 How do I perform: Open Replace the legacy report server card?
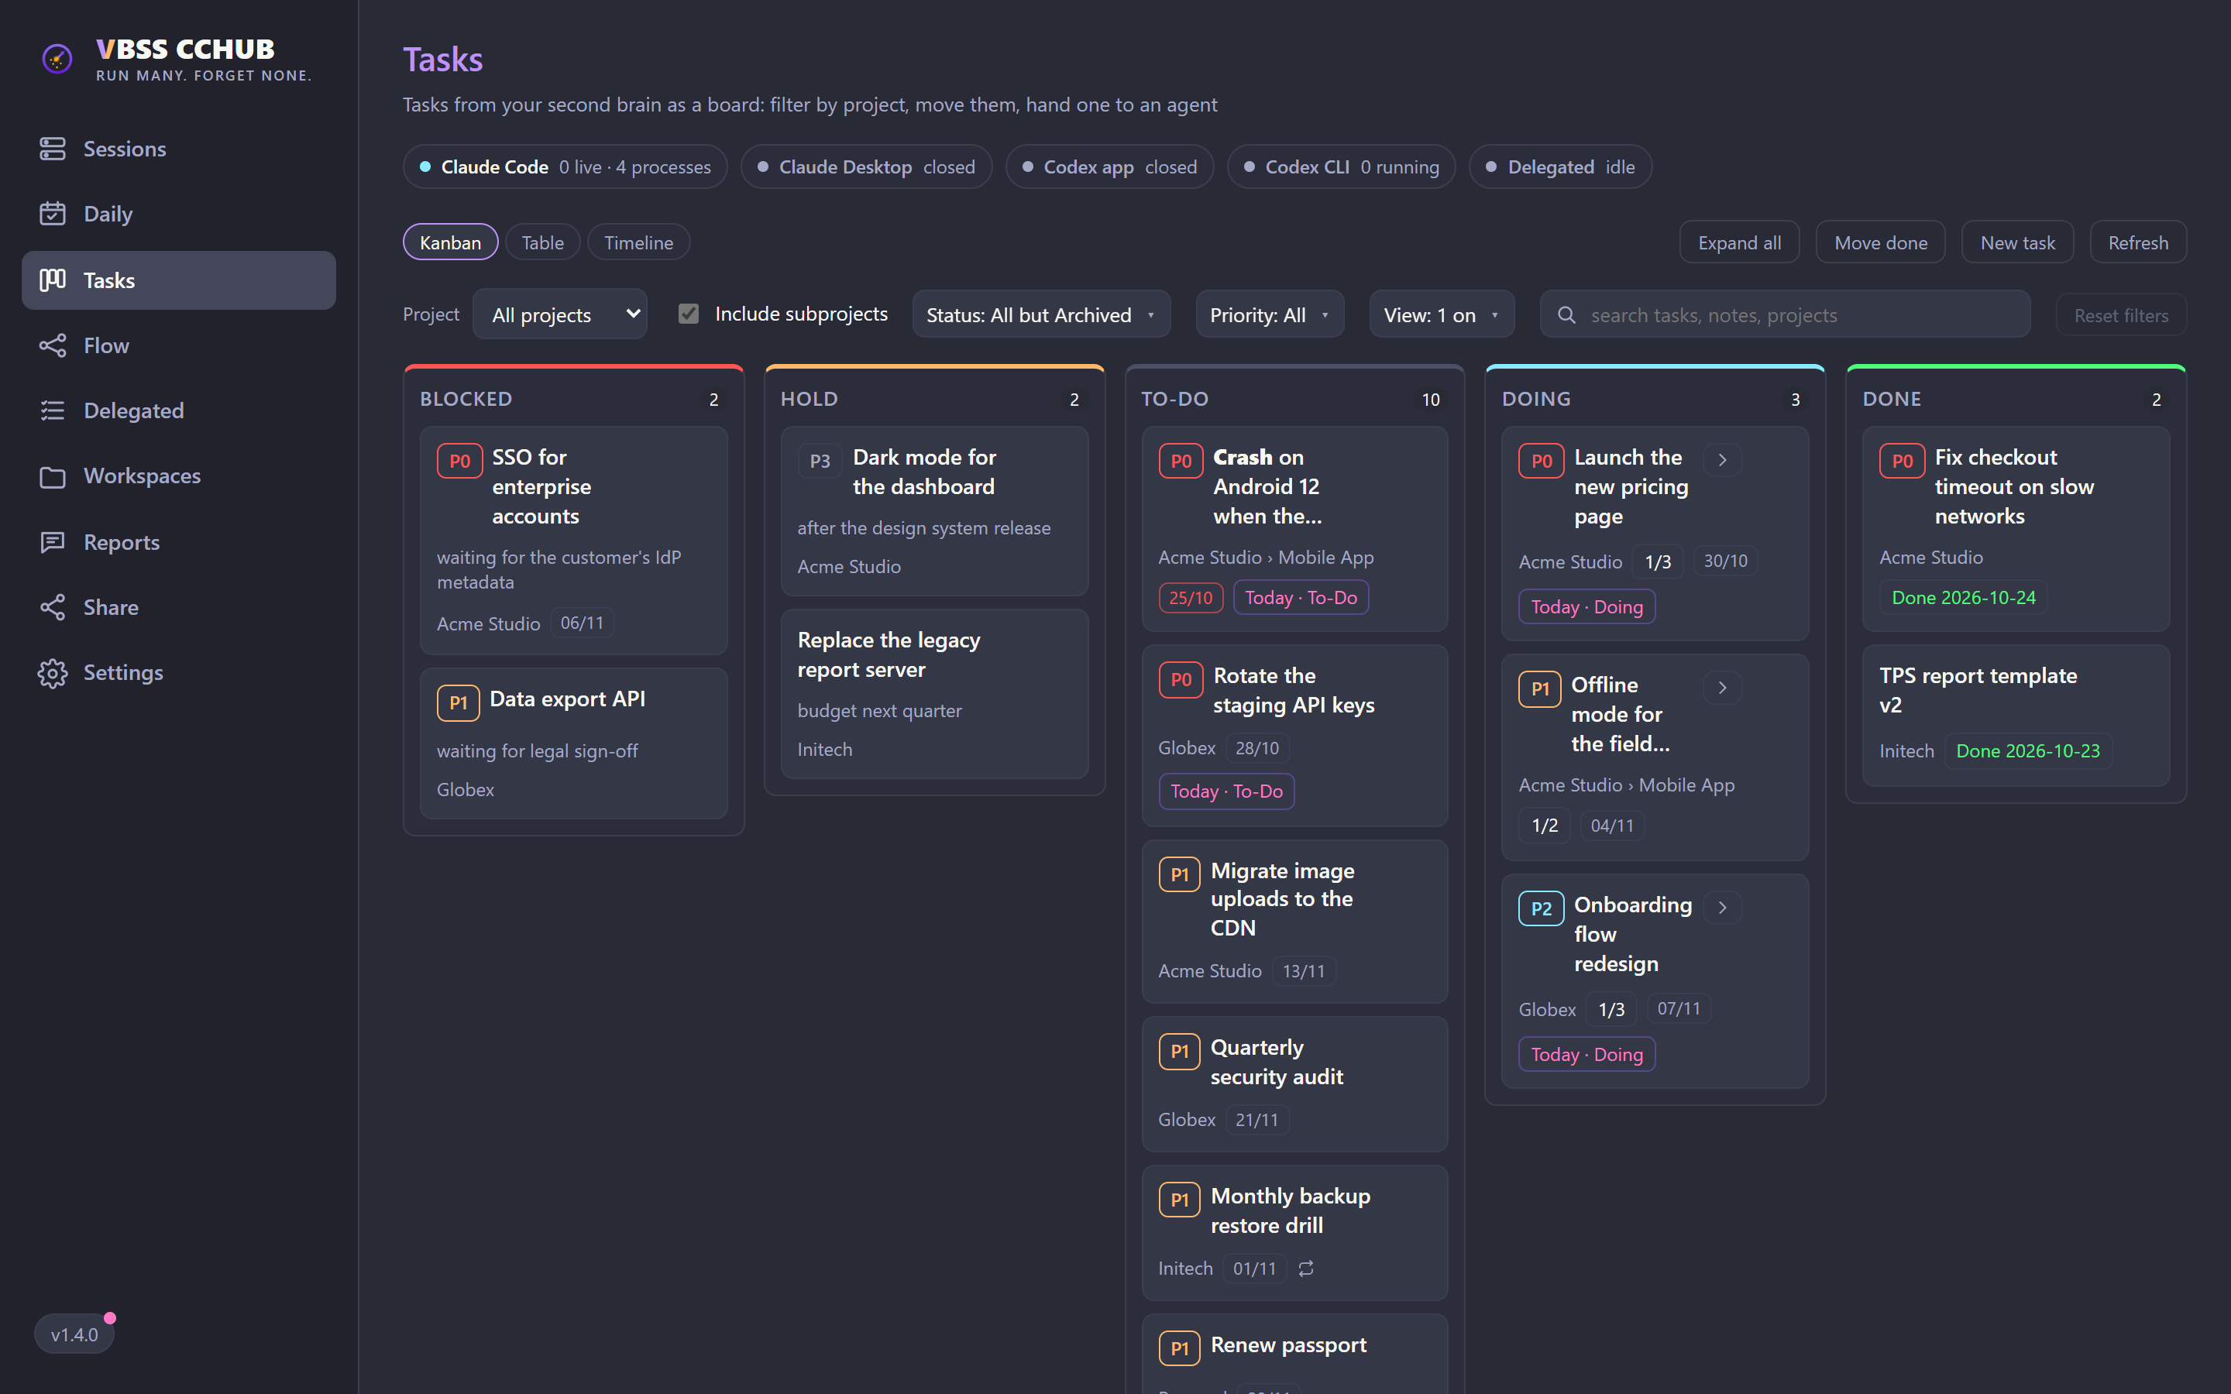(x=935, y=694)
